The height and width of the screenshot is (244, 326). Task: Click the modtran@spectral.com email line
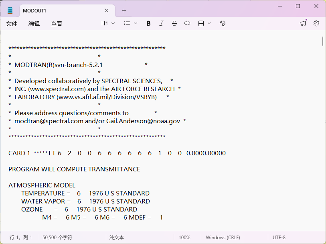click(x=97, y=121)
